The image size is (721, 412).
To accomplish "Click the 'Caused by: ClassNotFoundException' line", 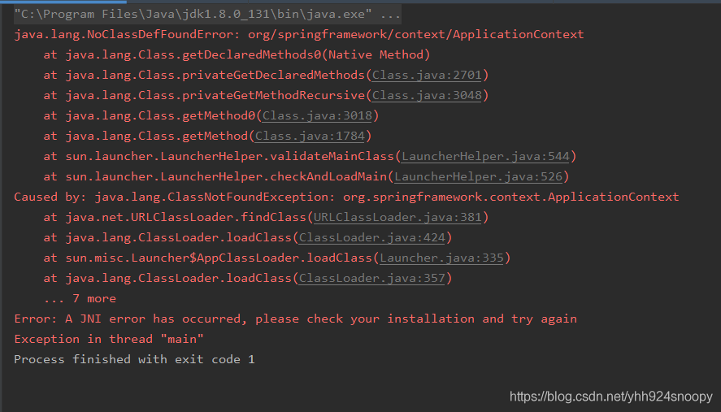I will (346, 197).
